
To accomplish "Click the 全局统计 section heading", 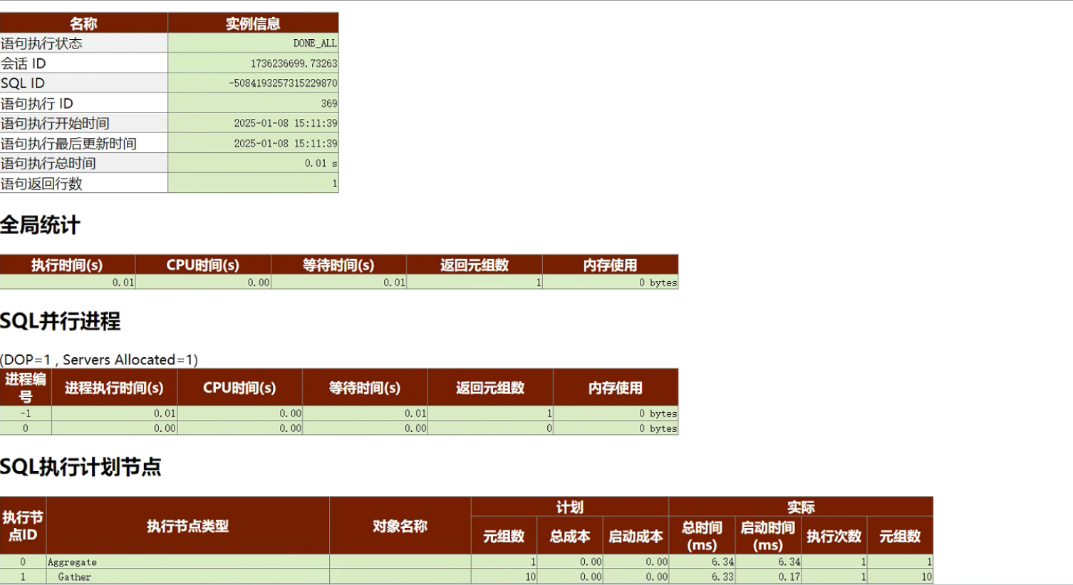I will 40,226.
